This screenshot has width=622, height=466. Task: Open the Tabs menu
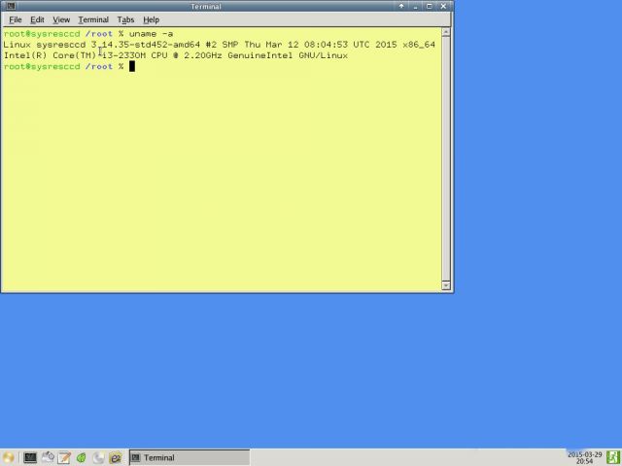125,19
